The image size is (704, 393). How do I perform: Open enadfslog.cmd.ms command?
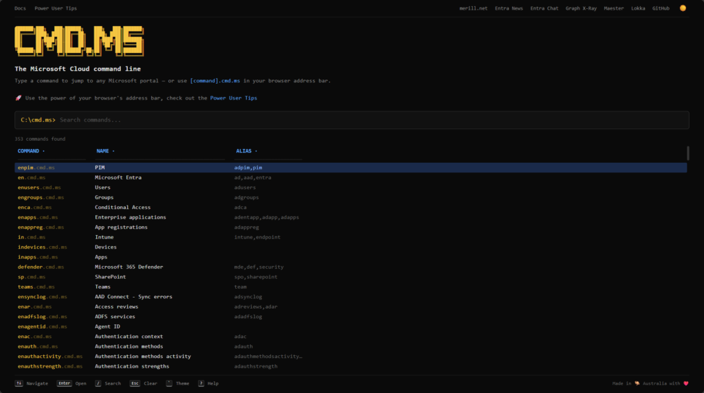click(x=42, y=317)
